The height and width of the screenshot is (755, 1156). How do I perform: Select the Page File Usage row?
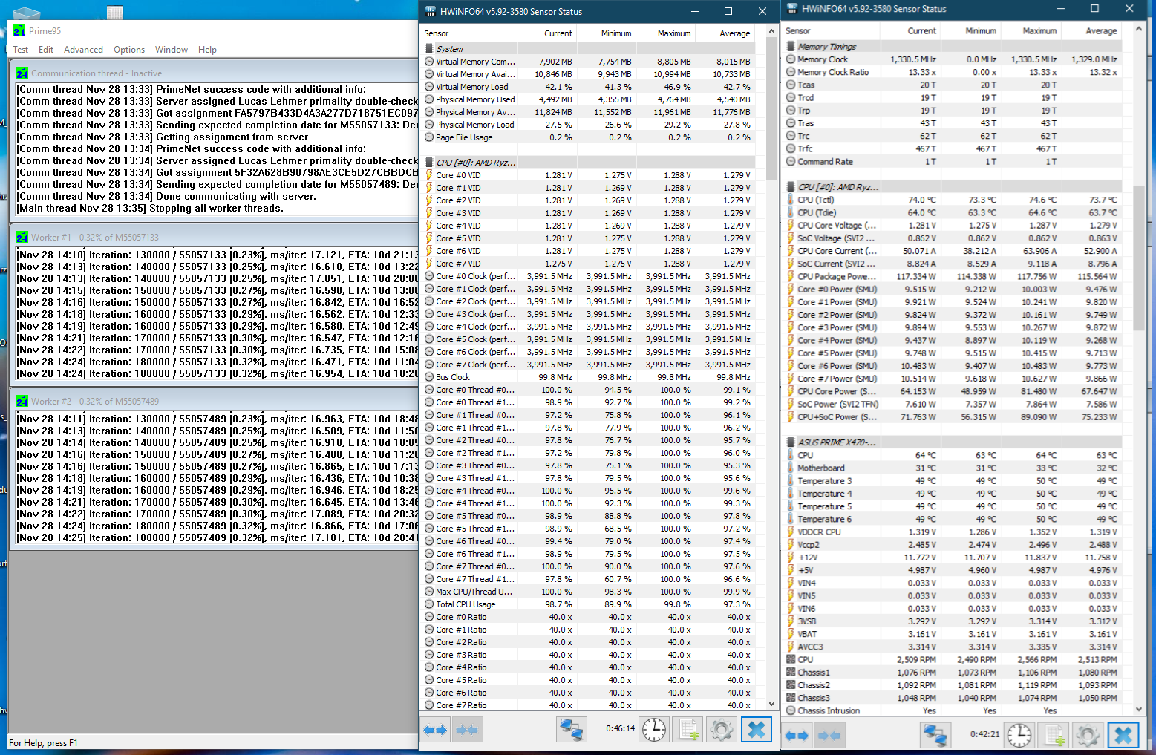click(588, 137)
